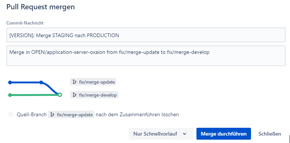Image resolution: width=290 pixels, height=143 pixels.
Task: Click the fix/merge-update tag next to Quell-Branch
Action: point(71,114)
